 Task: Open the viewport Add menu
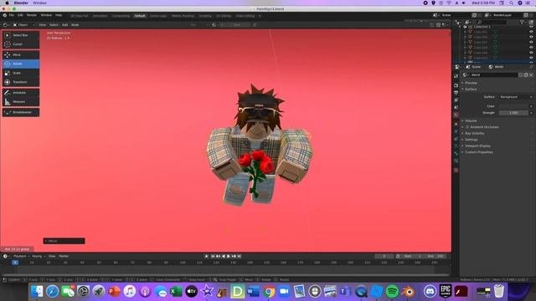(x=64, y=25)
